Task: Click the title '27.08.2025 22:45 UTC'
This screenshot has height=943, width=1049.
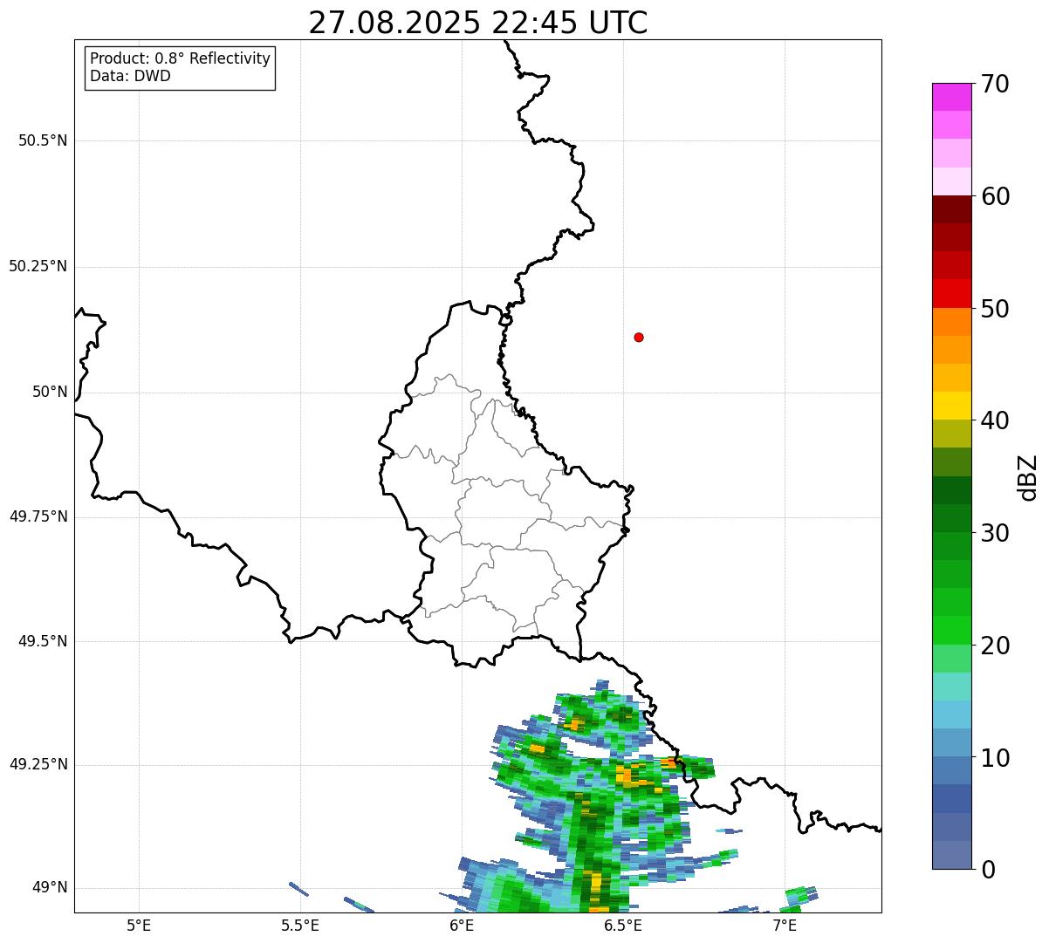Action: [x=478, y=23]
